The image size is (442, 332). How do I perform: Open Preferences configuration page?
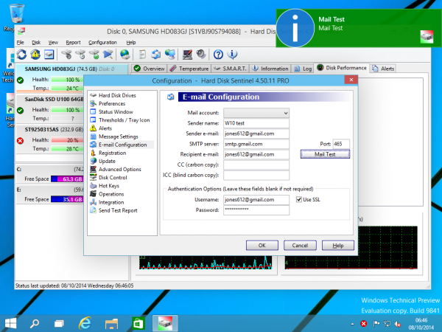pos(112,103)
